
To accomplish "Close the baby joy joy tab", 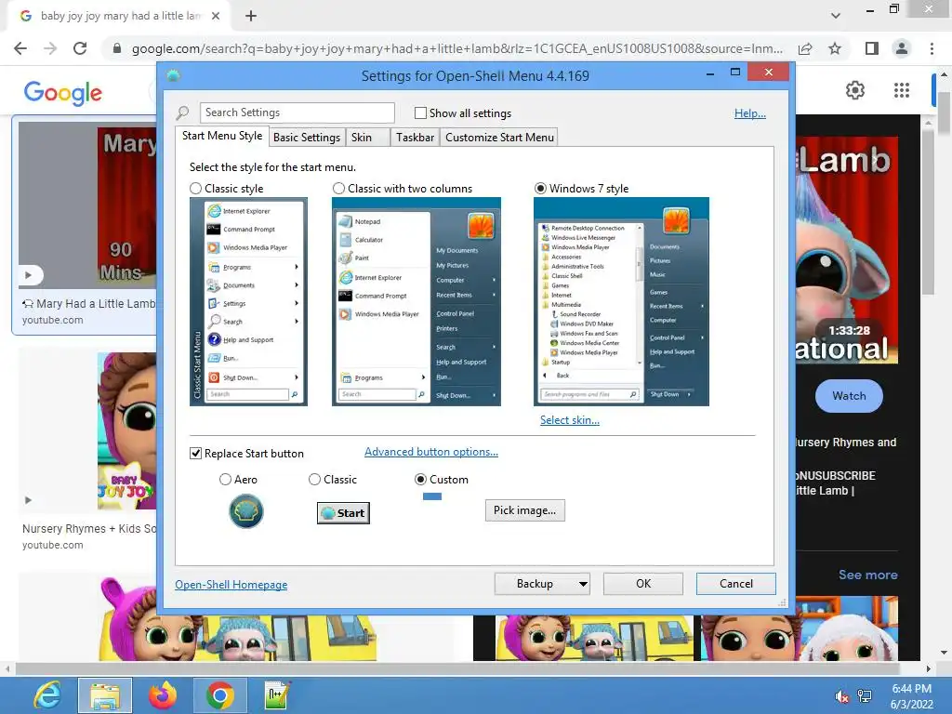I will tap(216, 16).
